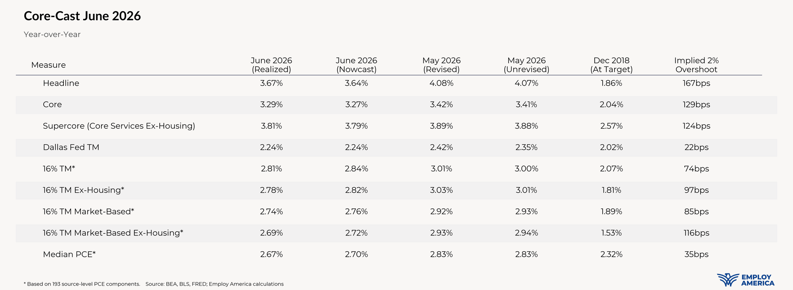This screenshot has width=793, height=290.
Task: Click the May 2026 (Unrevised) header
Action: coord(527,65)
